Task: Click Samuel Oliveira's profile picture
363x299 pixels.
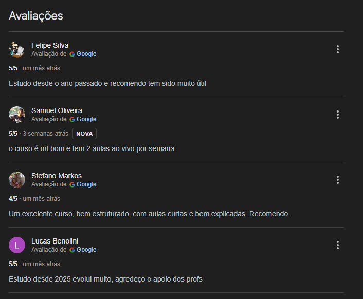Action: (x=17, y=115)
